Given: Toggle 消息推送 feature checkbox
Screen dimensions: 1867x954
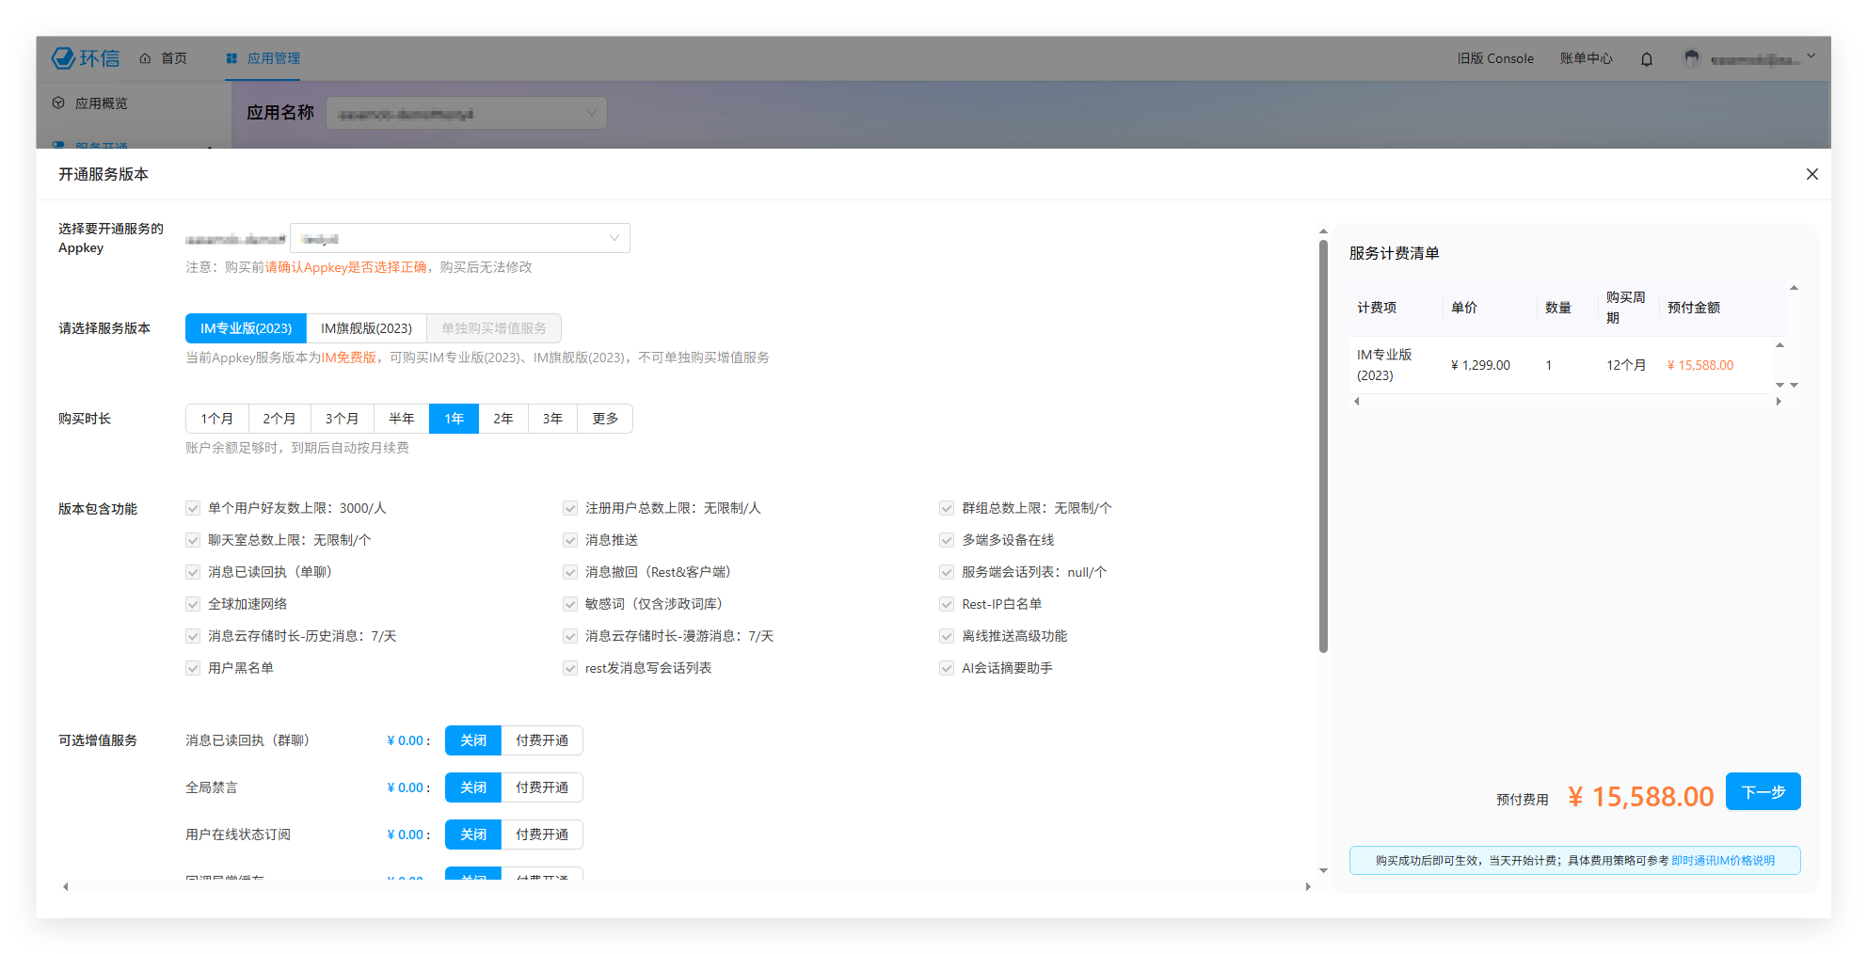Looking at the screenshot, I should tap(569, 540).
